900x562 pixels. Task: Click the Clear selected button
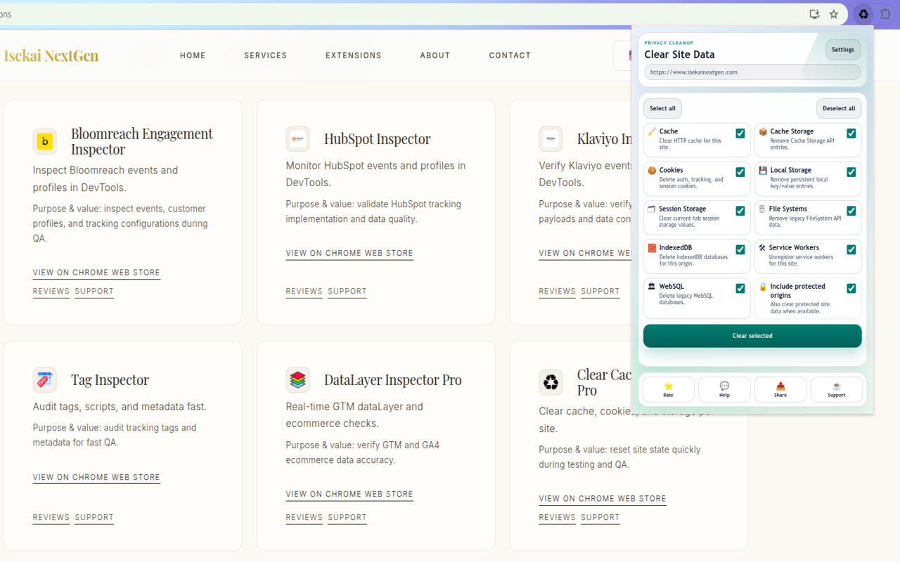(x=752, y=336)
